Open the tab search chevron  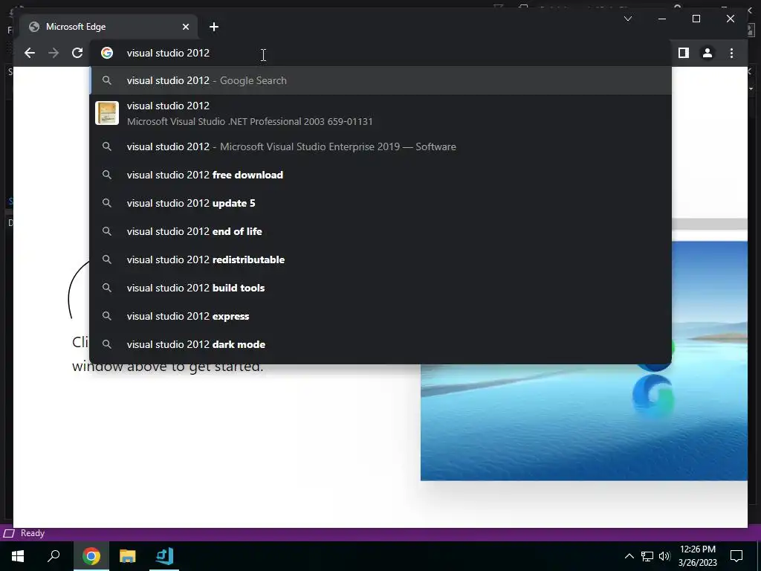[627, 19]
